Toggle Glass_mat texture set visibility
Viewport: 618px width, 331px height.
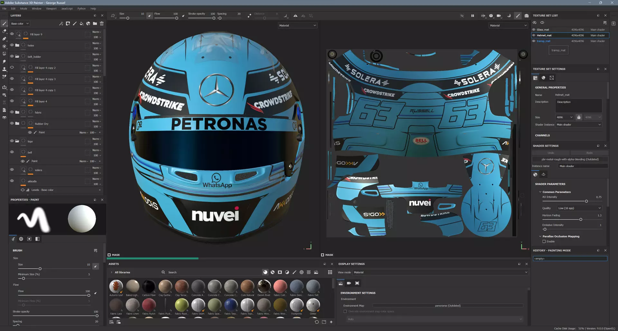click(534, 30)
